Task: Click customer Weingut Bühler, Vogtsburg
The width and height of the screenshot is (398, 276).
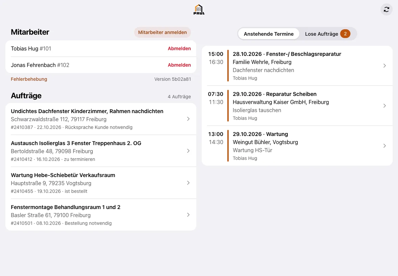Action: pyautogui.click(x=265, y=142)
